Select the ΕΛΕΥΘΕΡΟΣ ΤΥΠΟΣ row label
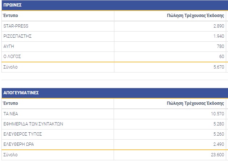The image size is (228, 161). pyautogui.click(x=22, y=134)
